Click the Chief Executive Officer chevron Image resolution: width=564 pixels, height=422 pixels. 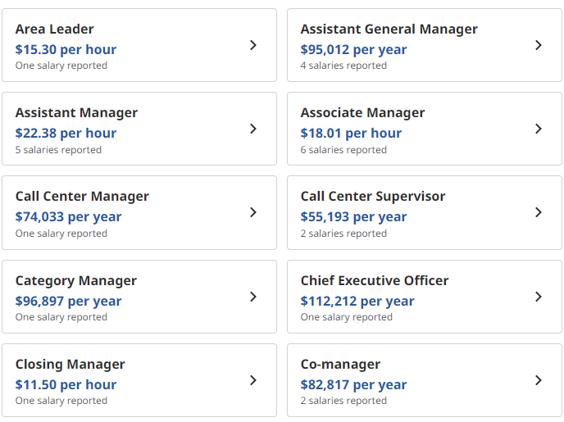point(539,297)
